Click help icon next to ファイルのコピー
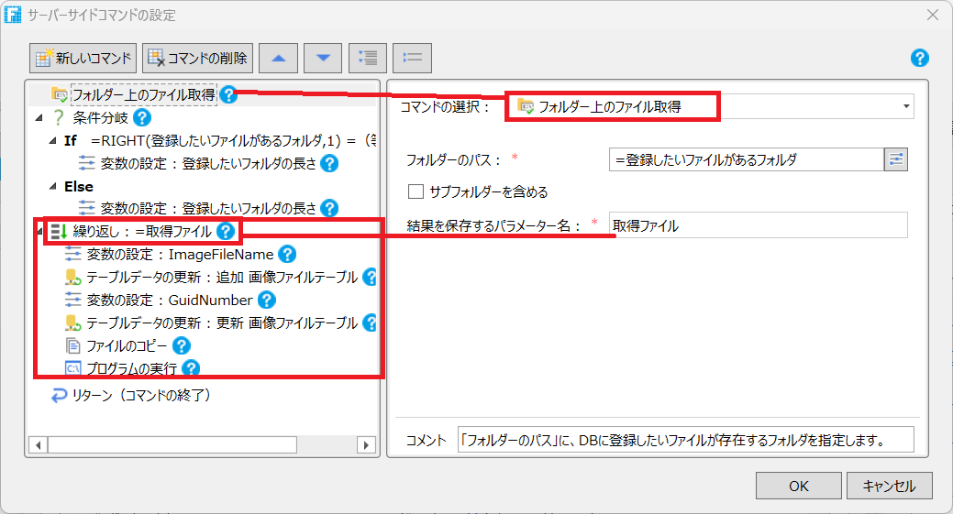 (x=182, y=345)
